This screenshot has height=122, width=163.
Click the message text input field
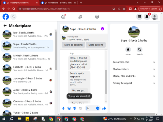pos(91,108)
